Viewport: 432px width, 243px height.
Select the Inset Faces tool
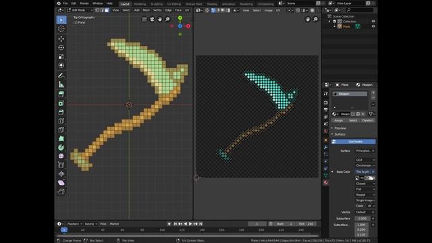[61, 103]
